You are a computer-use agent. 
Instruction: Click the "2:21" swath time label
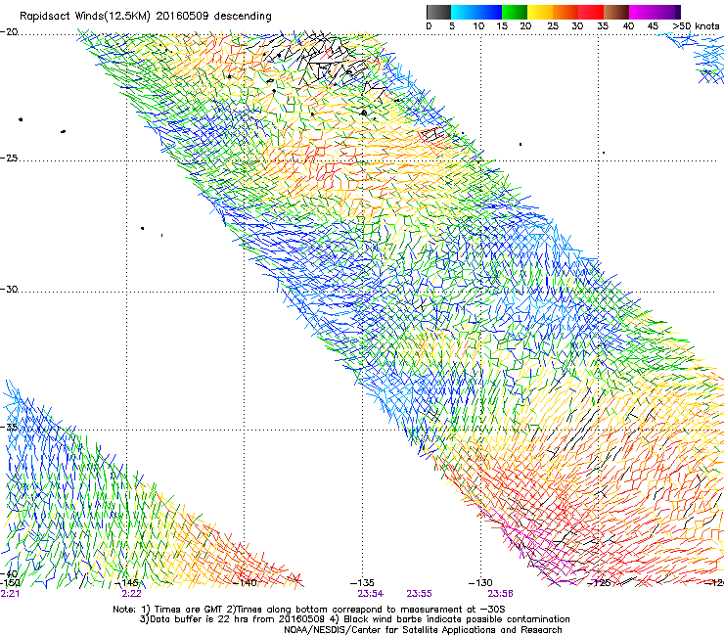pos(10,594)
